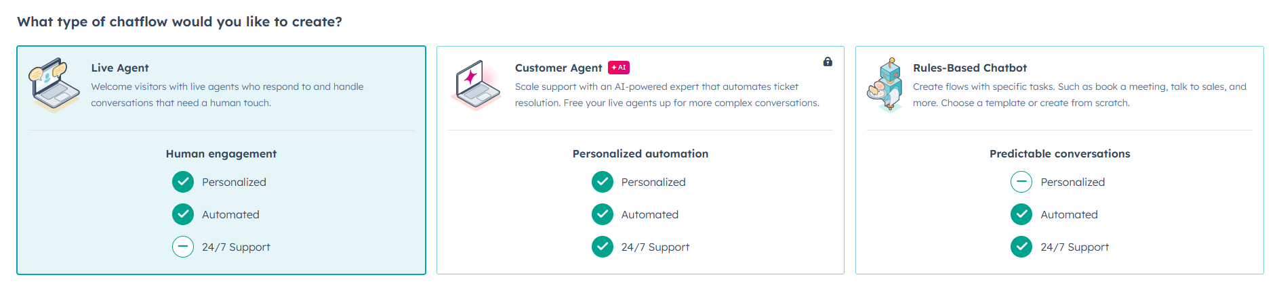Image resolution: width=1281 pixels, height=294 pixels.
Task: Click the lock icon on Customer Agent card
Action: tap(828, 62)
